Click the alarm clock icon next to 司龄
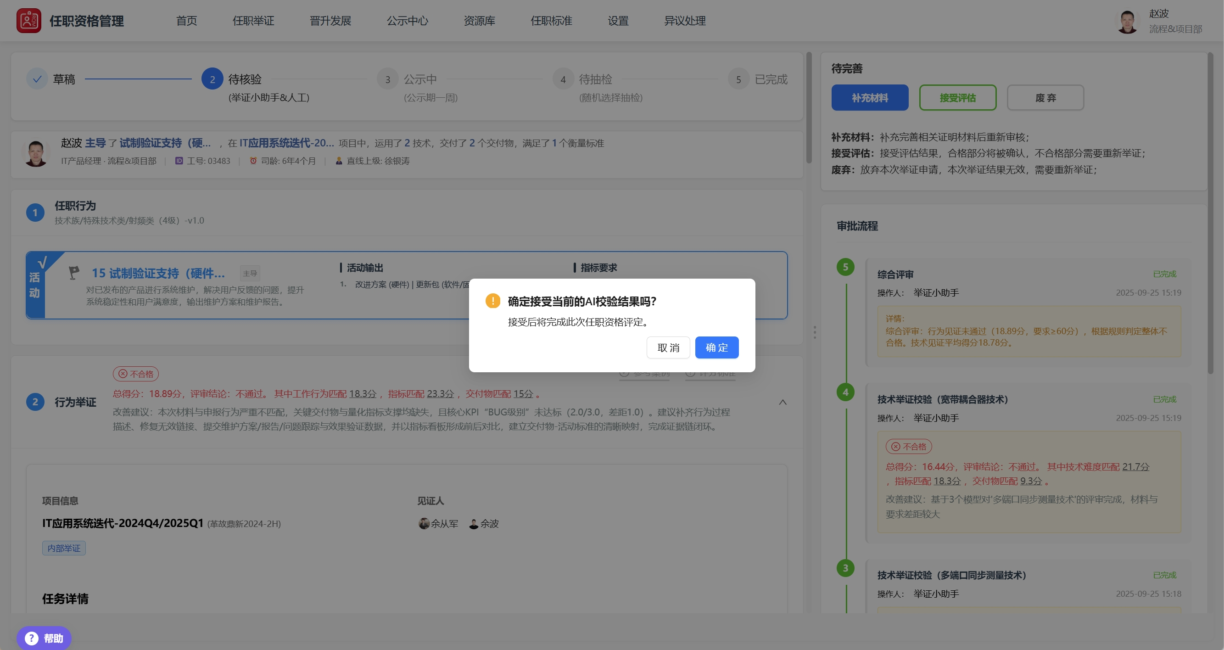This screenshot has height=650, width=1224. 253,161
